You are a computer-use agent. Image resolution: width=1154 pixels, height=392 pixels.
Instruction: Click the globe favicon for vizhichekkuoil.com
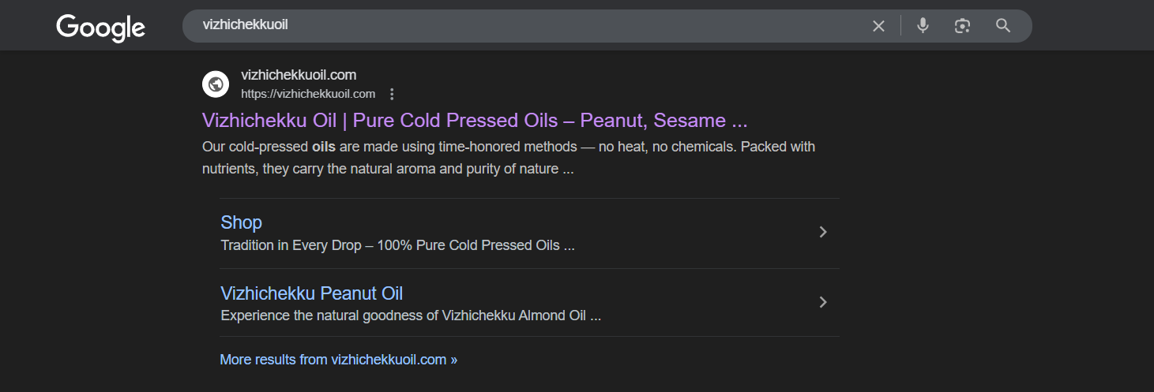216,84
